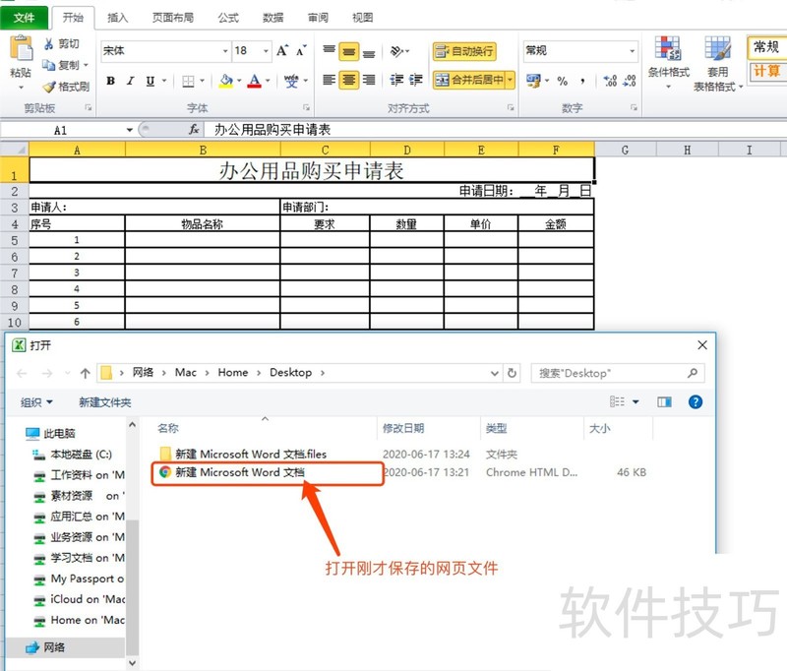Toggle top vertical alignment
Screen dimensions: 787x671
tap(330, 51)
